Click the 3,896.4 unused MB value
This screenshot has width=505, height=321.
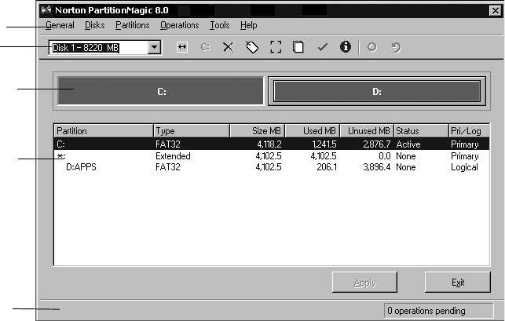(377, 166)
